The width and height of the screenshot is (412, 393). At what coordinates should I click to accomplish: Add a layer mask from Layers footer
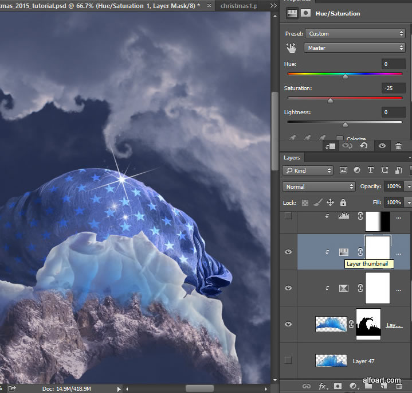[338, 386]
